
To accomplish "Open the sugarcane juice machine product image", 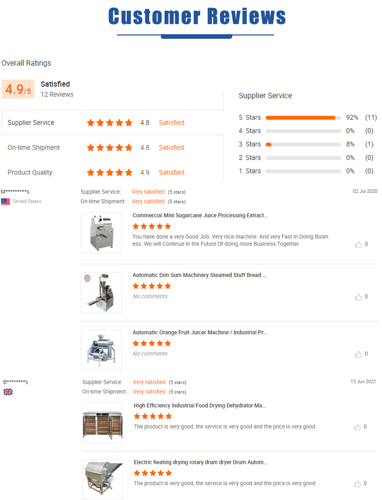I will pos(101,233).
